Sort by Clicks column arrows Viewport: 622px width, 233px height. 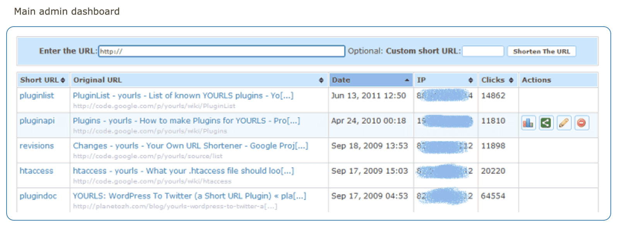511,80
